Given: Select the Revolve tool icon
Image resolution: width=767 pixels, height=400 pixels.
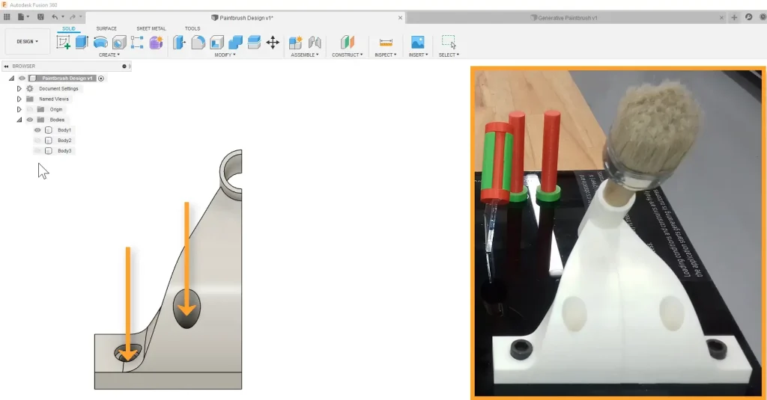Looking at the screenshot, I should [100, 43].
